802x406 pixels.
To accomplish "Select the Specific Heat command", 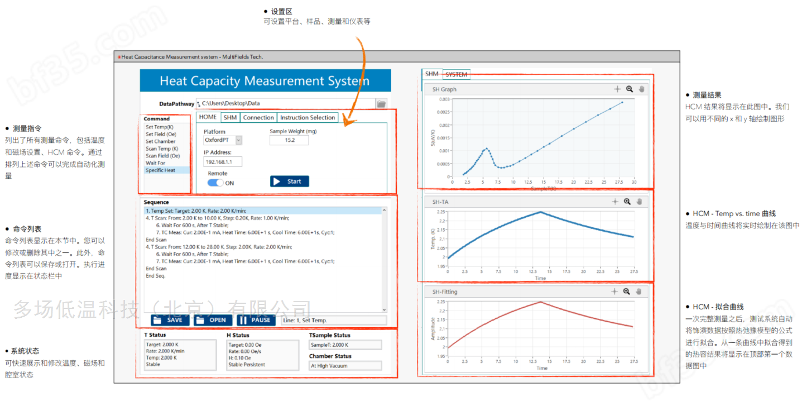I will 166,170.
